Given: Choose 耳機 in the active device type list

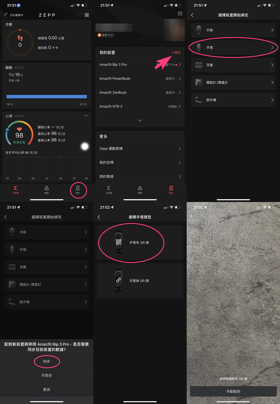Looking at the screenshot, I should pos(233,65).
